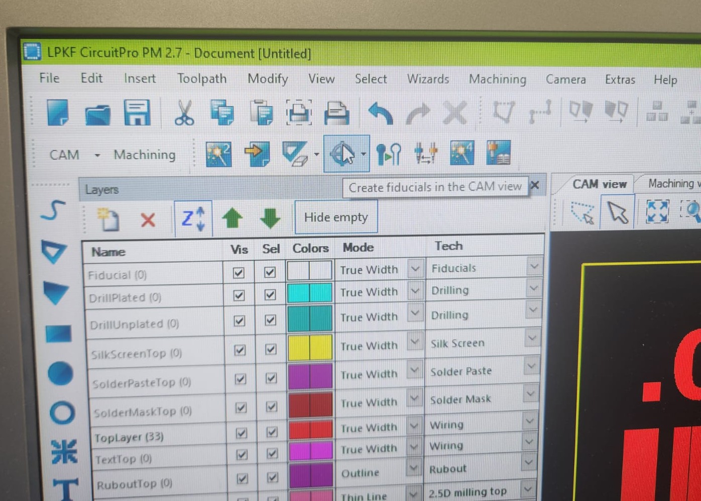Undo the last action
Screen dimensions: 701x501
[x=380, y=113]
